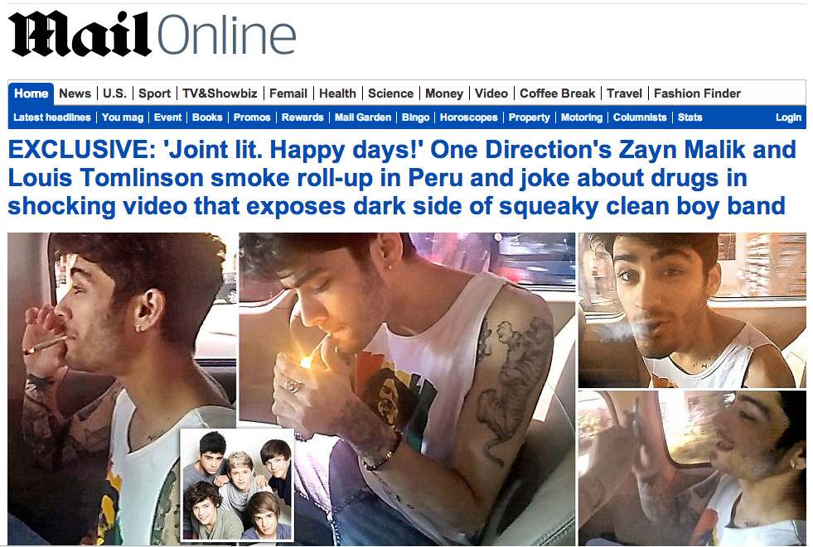Open the Home tab
Viewport: 813px width, 547px height.
coord(31,94)
